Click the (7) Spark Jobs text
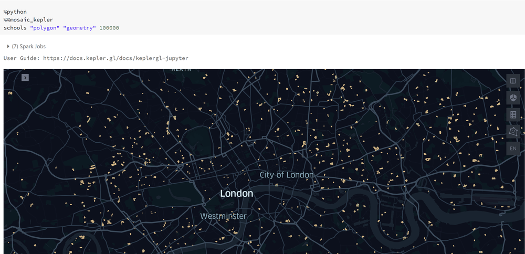This screenshot has height=254, width=525. click(29, 47)
